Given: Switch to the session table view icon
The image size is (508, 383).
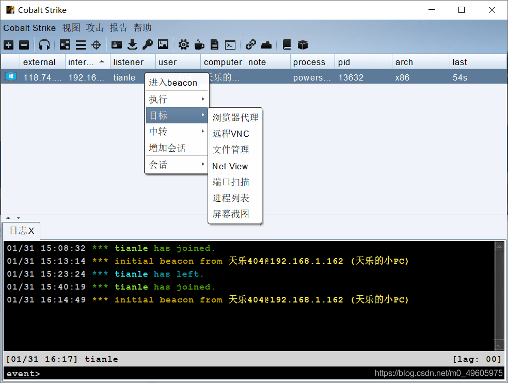Looking at the screenshot, I should [x=81, y=45].
